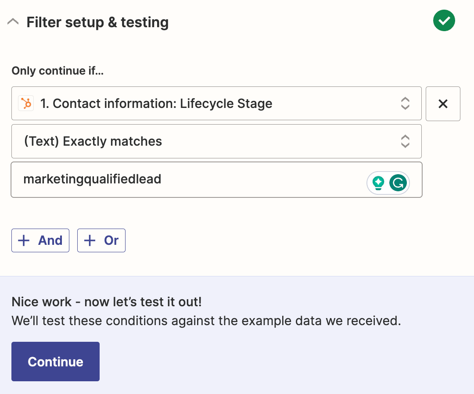
Task: Click the plus icon beside Or
Action: click(90, 240)
